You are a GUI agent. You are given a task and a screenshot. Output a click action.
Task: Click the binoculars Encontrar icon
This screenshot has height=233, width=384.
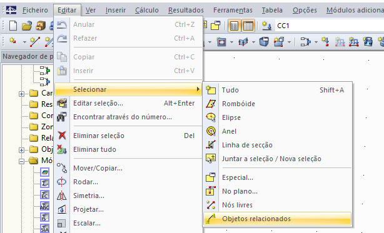coord(62,117)
